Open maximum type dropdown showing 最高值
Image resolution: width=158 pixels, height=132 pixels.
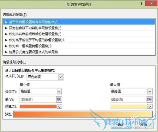[x=131, y=91]
